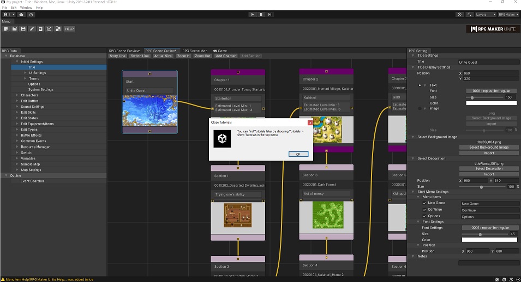The height and width of the screenshot is (282, 521).
Task: Open the Edit menu
Action: [14, 8]
